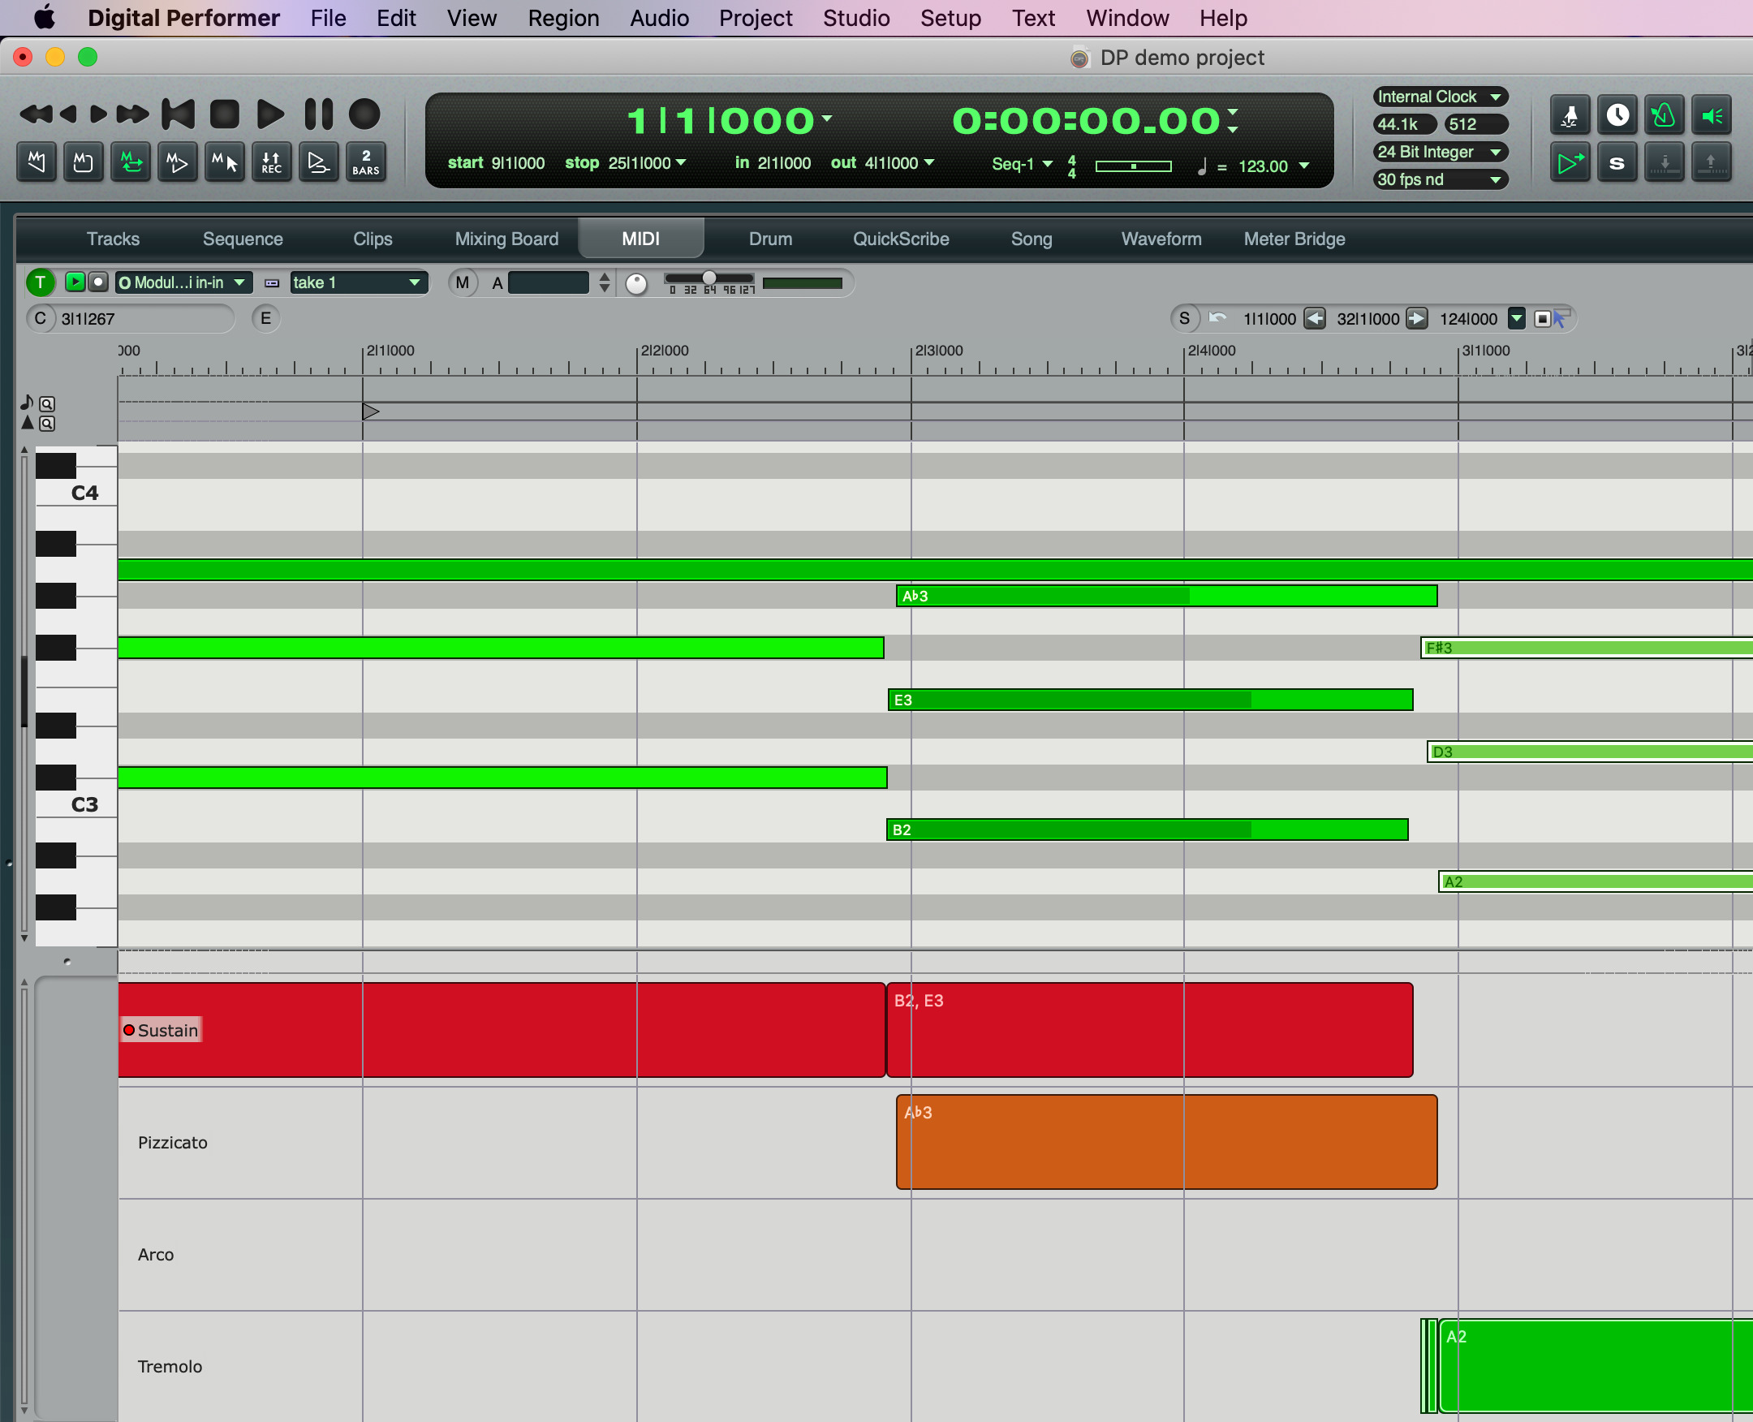The image size is (1753, 1422).
Task: Click the conductor track podium icon
Action: (x=1570, y=116)
